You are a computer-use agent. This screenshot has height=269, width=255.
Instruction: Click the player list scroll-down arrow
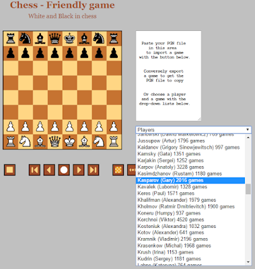[x=248, y=262]
